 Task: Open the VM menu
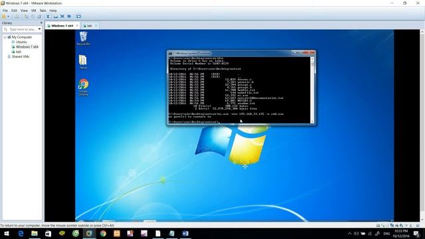tap(34, 11)
